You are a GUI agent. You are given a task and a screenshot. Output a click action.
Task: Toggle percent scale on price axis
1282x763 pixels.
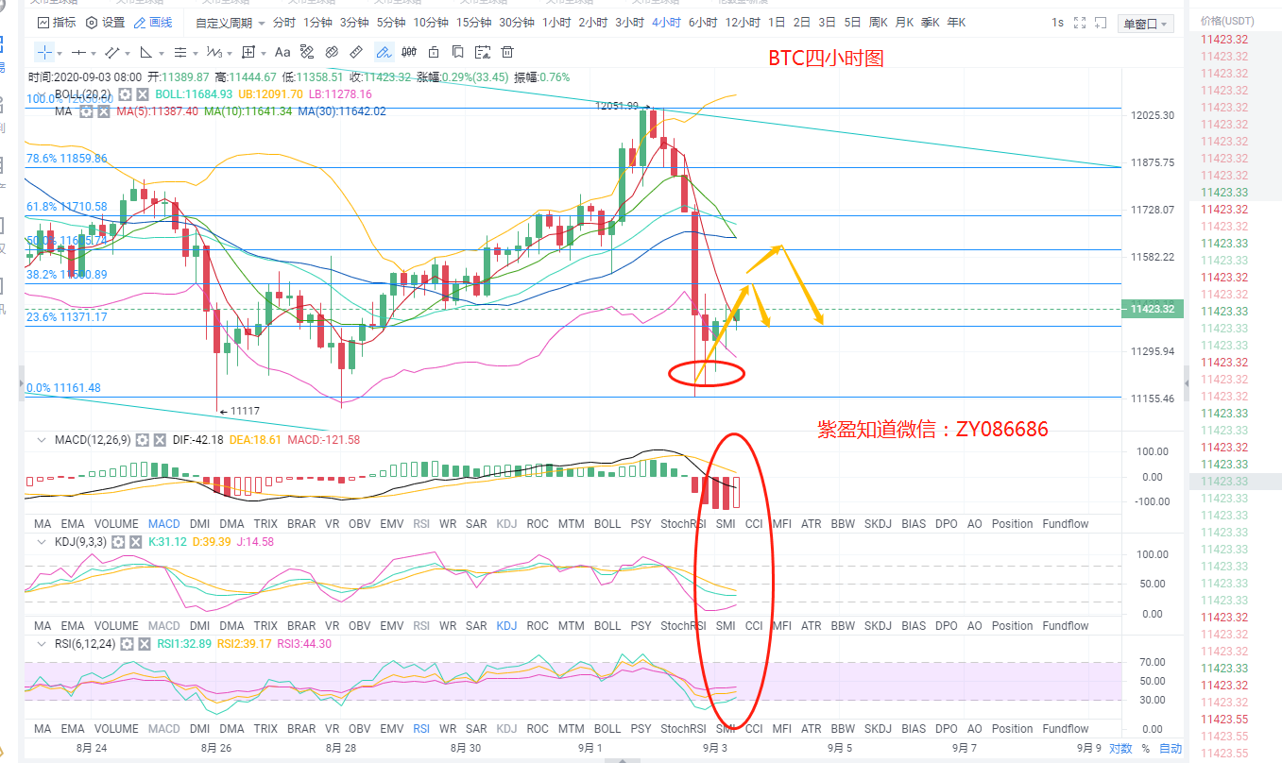1145,749
